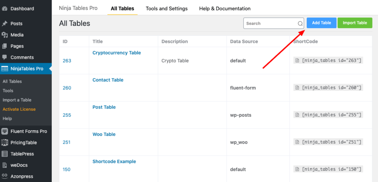Open Media via its sidebar icon

5,35
